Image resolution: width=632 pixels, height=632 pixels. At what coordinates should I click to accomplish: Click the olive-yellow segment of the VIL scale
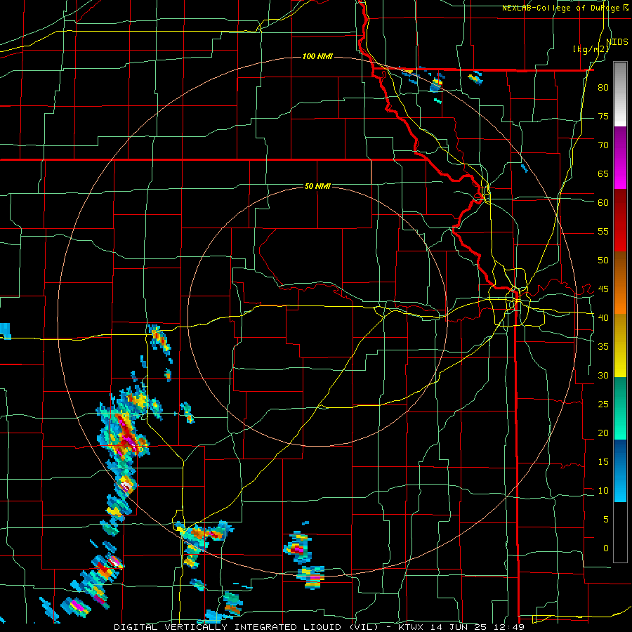[x=620, y=345]
